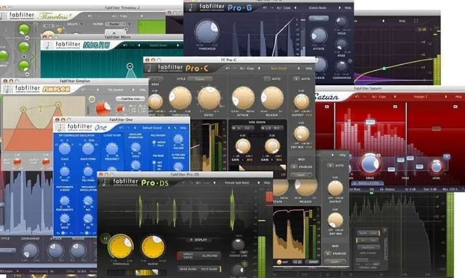This screenshot has width=465, height=278.
Task: Open Help menu in Pro-C
Action: pyautogui.click(x=309, y=68)
